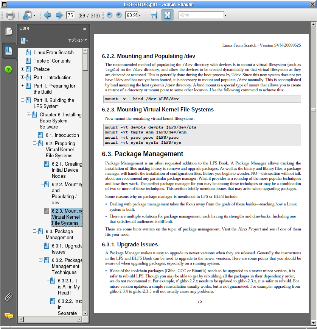Click the Hints Project link in document
Screen dimensions: 317x329
(x=249, y=229)
